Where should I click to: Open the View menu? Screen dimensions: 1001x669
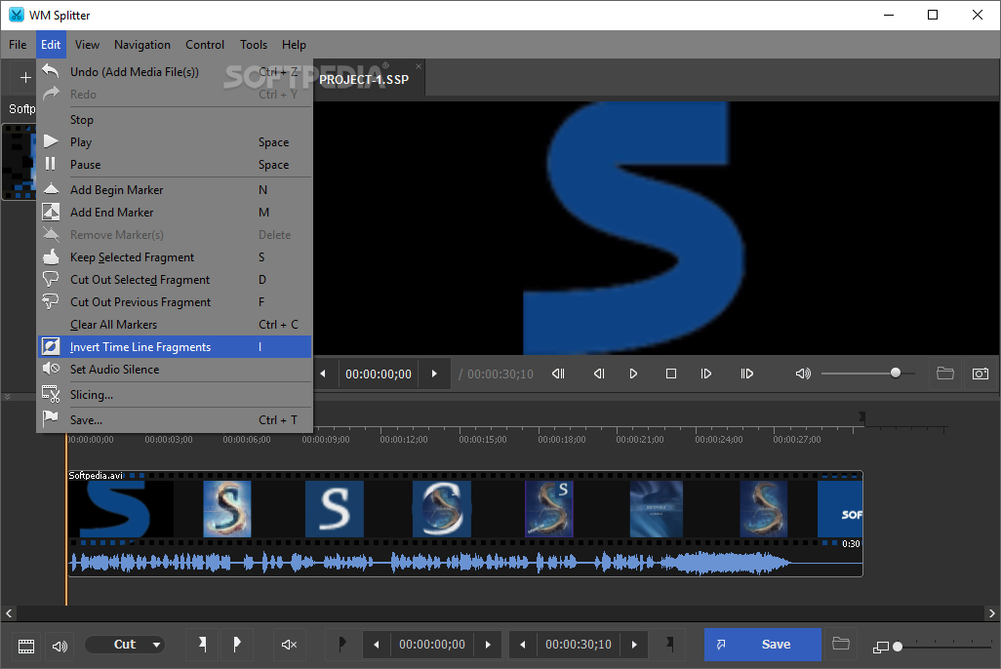click(x=87, y=45)
